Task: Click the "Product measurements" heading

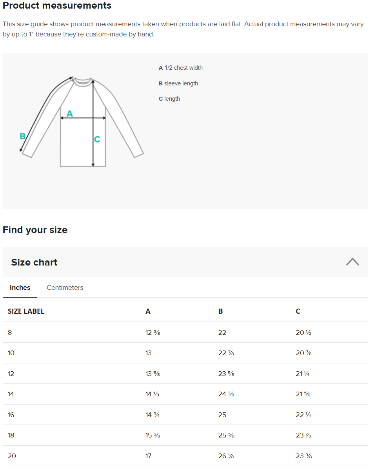Action: coord(57,6)
